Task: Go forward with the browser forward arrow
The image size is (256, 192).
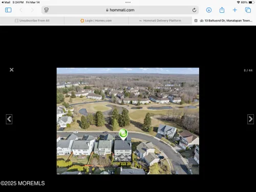Action: tap(32, 10)
